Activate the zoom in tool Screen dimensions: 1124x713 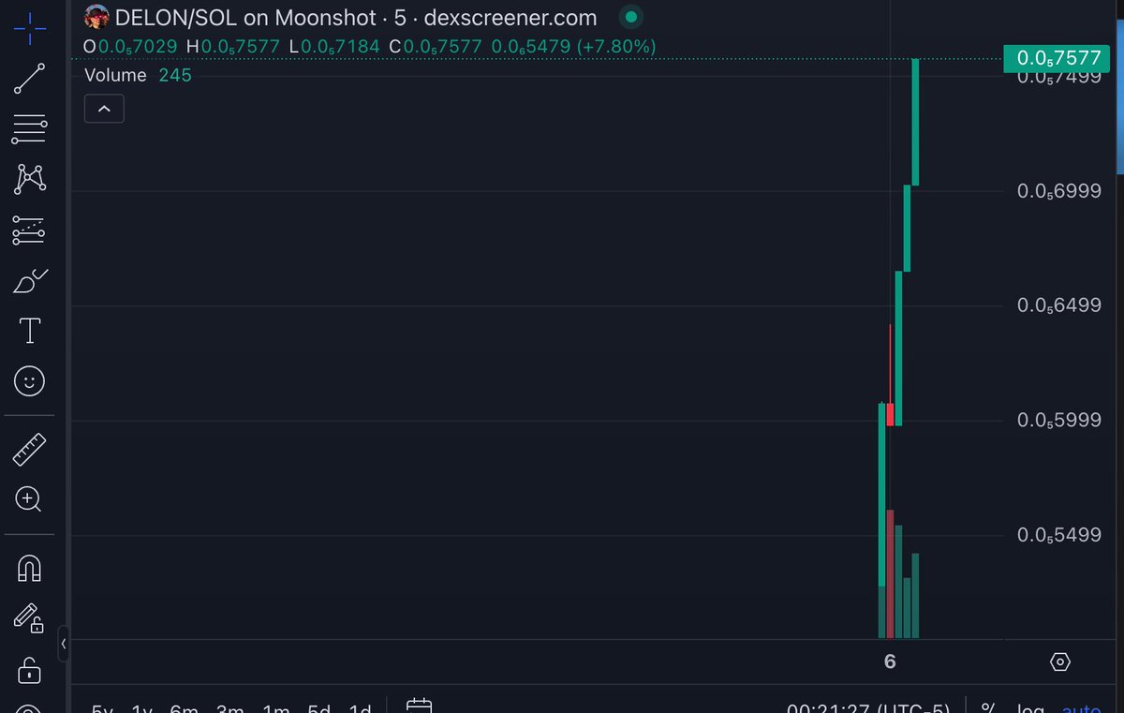pyautogui.click(x=29, y=499)
